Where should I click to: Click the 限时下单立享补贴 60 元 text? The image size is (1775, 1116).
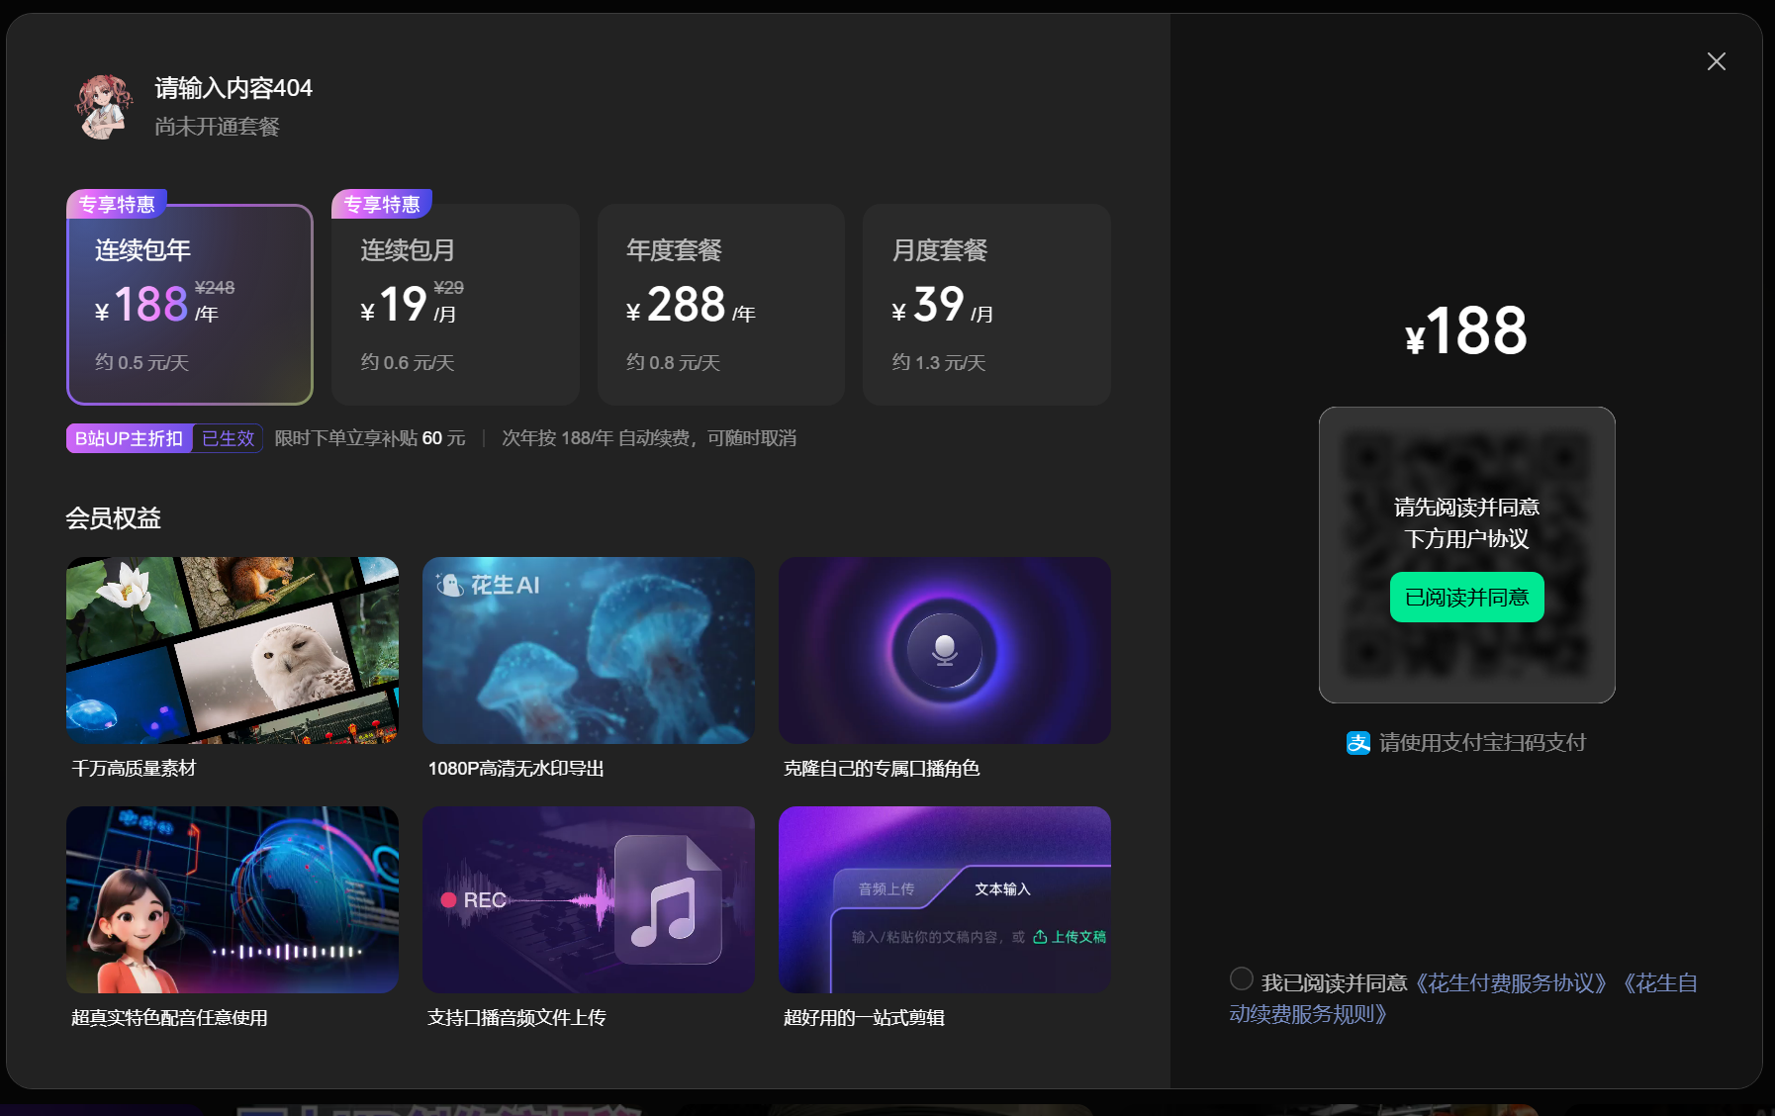(x=370, y=438)
